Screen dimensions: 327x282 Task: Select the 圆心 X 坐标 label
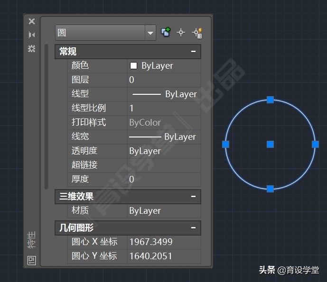(94, 242)
